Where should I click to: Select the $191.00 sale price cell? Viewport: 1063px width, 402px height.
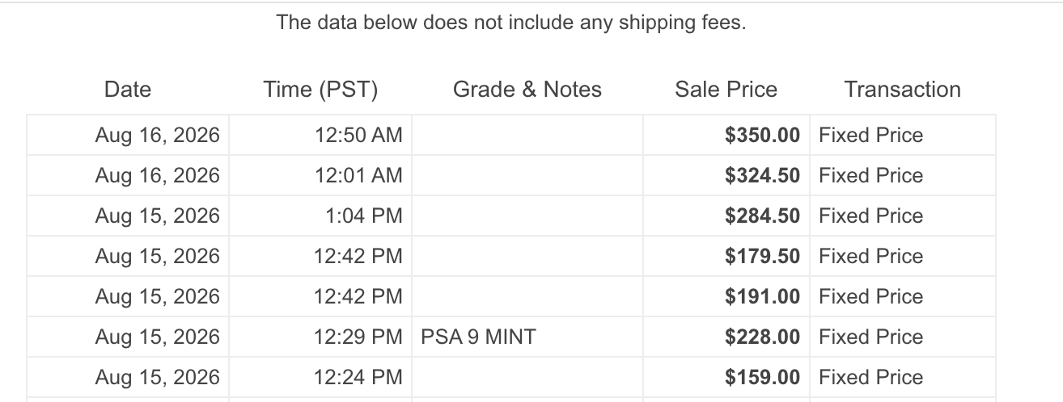pos(726,296)
